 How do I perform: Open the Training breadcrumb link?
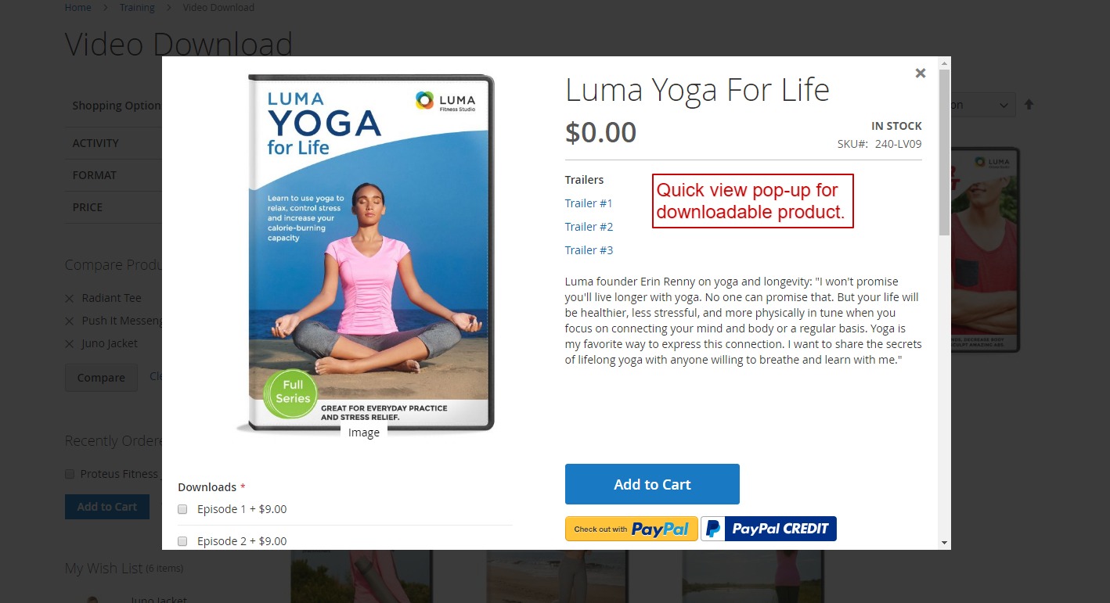point(137,7)
